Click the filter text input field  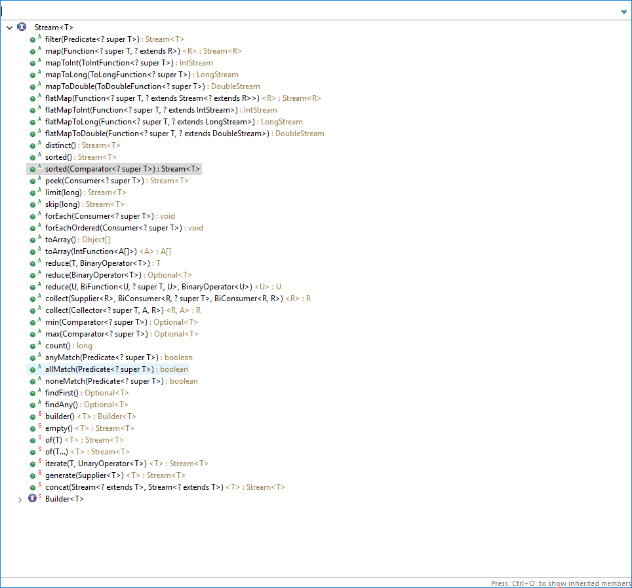pyautogui.click(x=308, y=11)
